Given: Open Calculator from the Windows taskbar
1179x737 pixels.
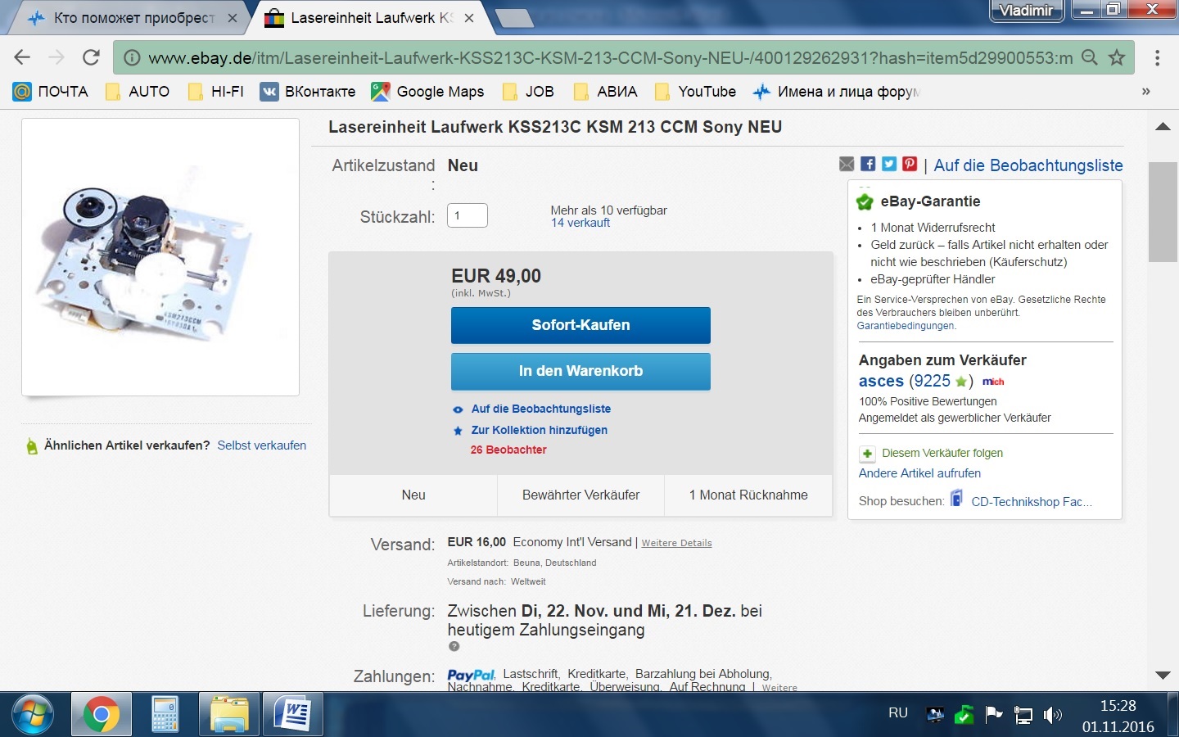Looking at the screenshot, I should (x=165, y=714).
